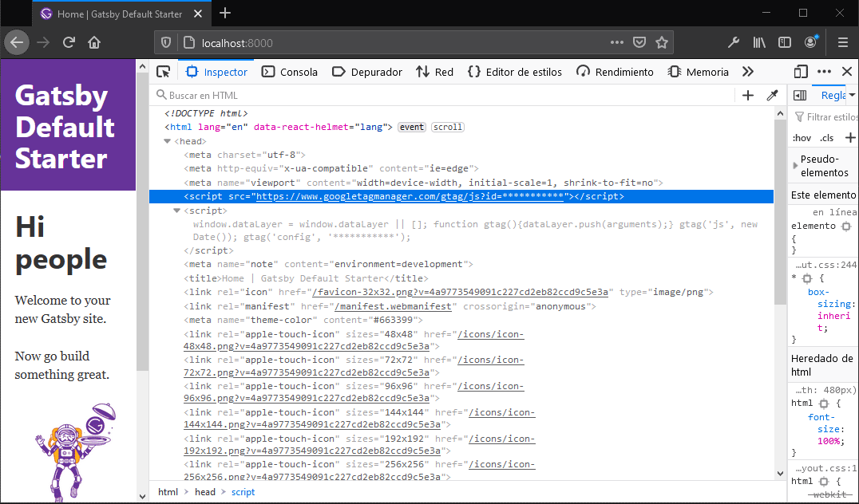Switch to the Inspector tab
Screen dimensions: 859x504
[217, 72]
